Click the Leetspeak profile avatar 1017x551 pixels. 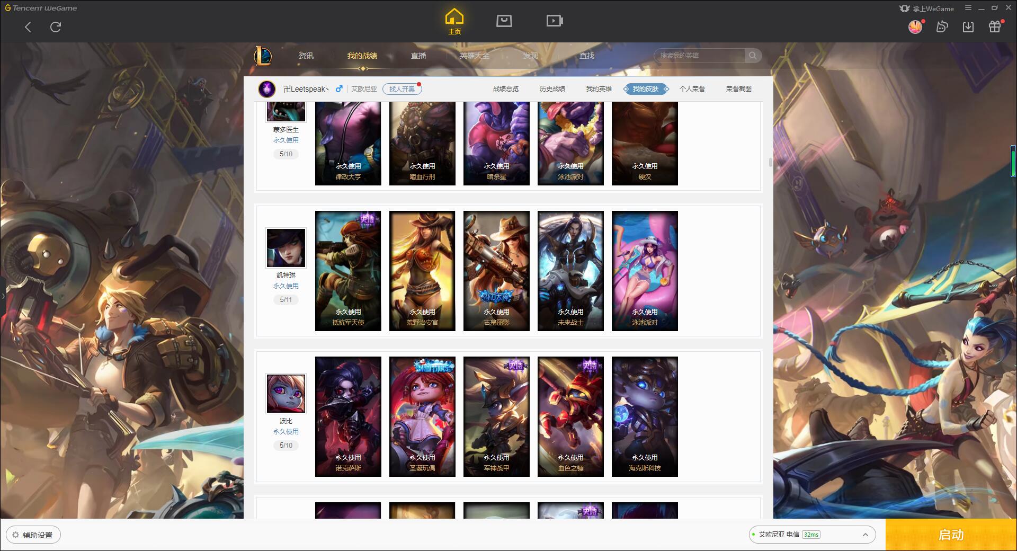pyautogui.click(x=267, y=89)
